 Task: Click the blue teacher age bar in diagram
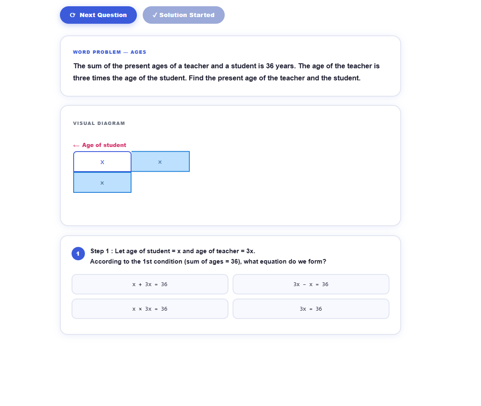coord(160,162)
